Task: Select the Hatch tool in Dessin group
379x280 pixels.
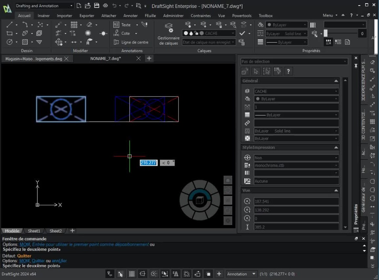Action: (25, 42)
